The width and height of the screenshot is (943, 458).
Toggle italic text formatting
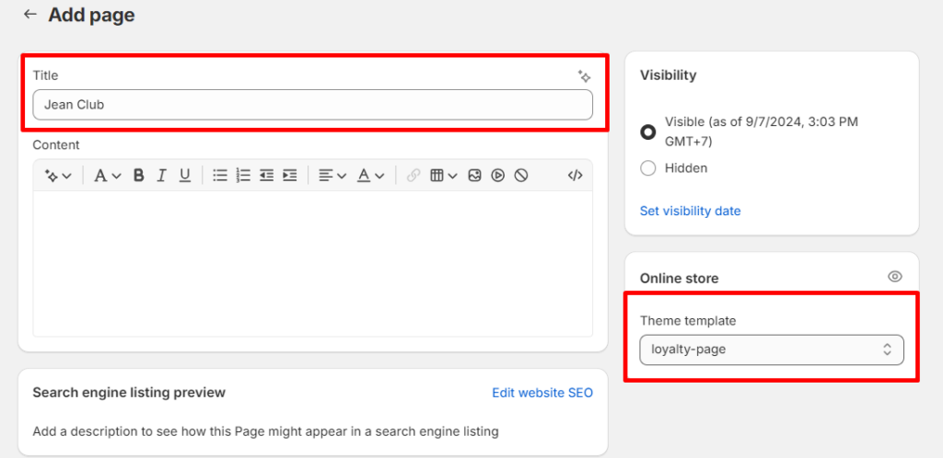point(161,175)
